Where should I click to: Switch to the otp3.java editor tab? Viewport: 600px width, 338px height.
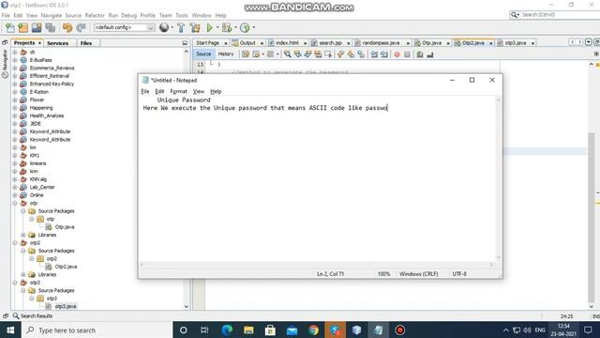[x=515, y=43]
